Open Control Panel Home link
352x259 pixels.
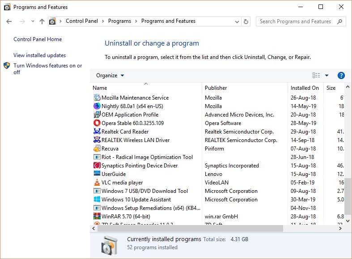pos(38,39)
